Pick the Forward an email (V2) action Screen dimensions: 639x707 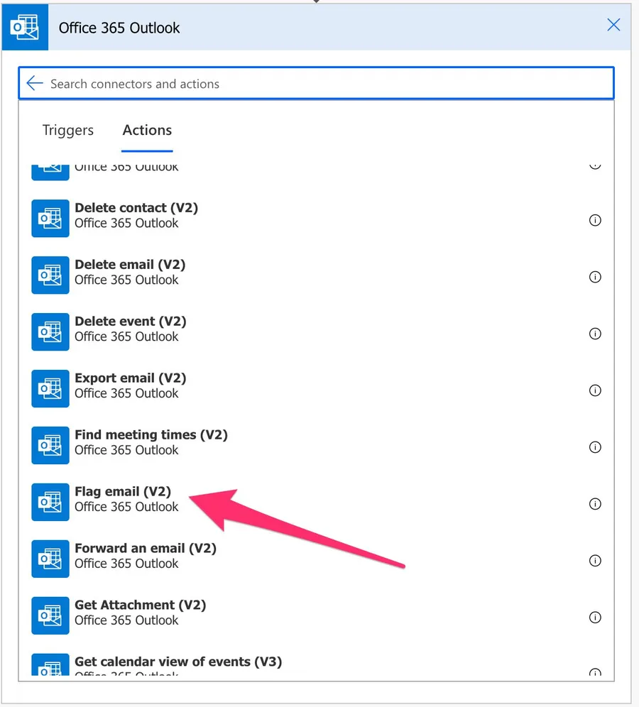146,549
